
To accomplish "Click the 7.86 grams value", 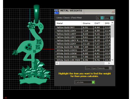I will point(85,57).
